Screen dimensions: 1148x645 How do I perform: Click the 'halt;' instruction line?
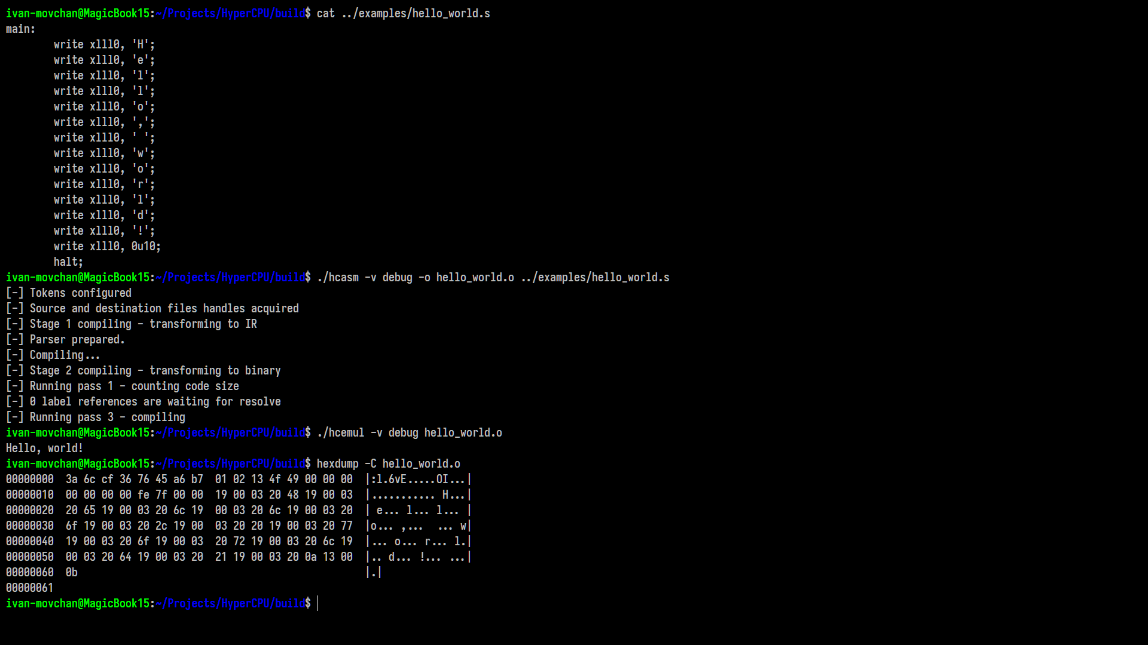tap(68, 262)
